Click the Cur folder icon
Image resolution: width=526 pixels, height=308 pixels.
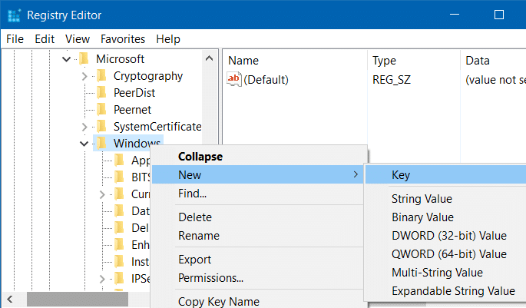click(x=120, y=194)
